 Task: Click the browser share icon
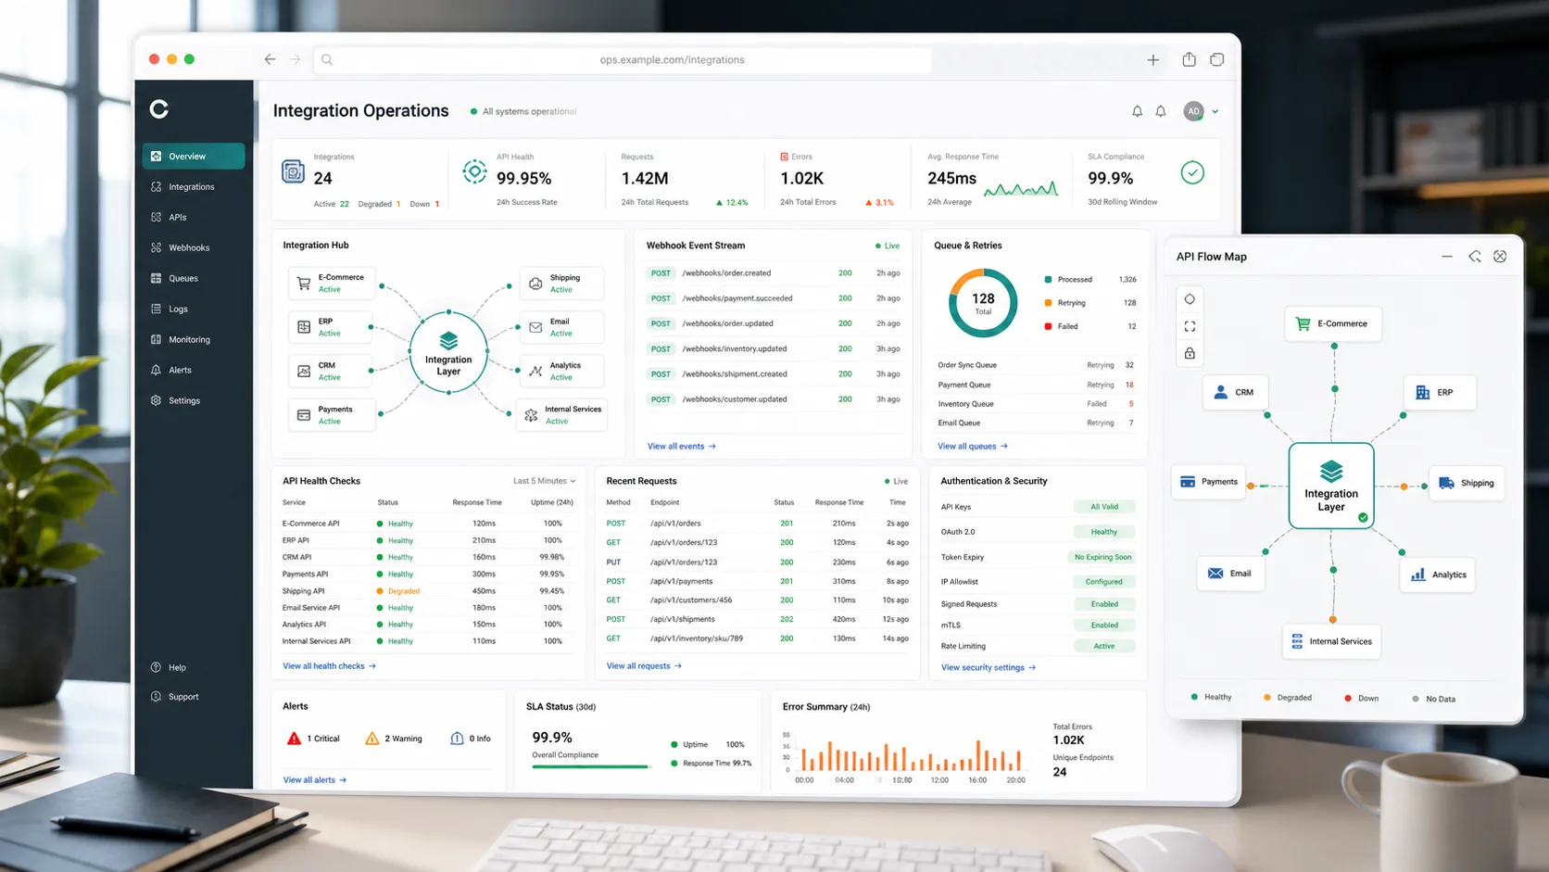point(1189,59)
